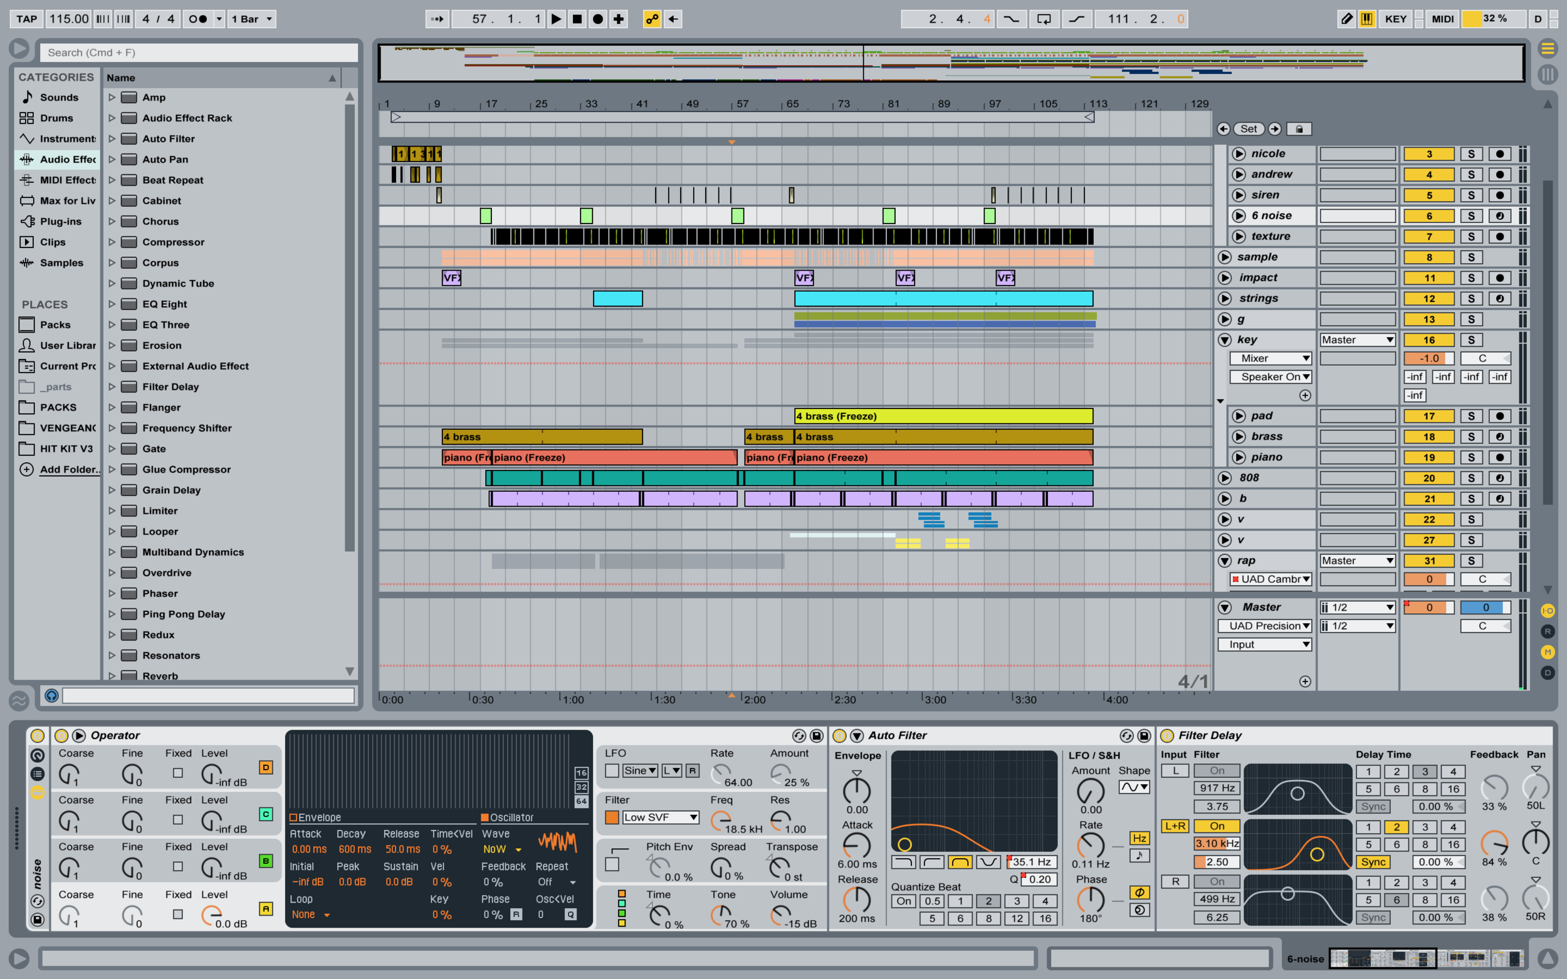
Task: Arm the andrew track for recording
Action: (1500, 175)
